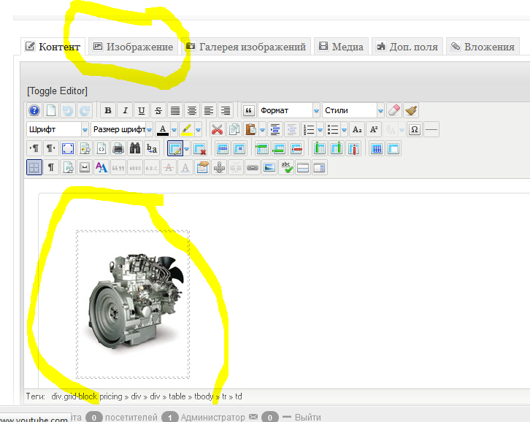The height and width of the screenshot is (422, 530).
Task: Set left-to-right text direction
Action: (34, 148)
